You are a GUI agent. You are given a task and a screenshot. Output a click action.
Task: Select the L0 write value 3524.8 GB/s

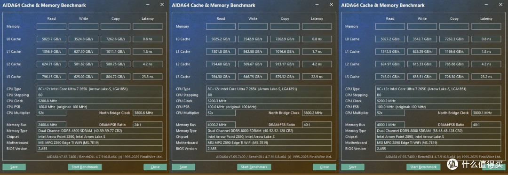click(83, 39)
